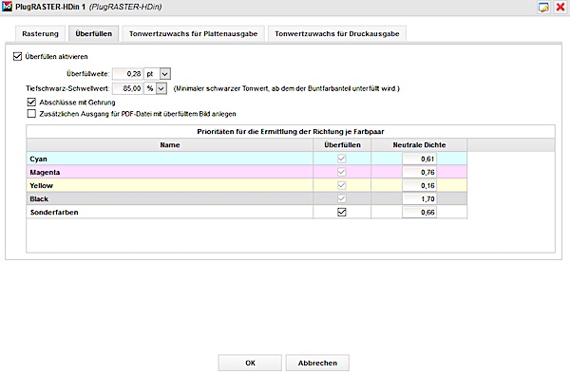The image size is (570, 375).
Task: Enable Zusätzlichen Ausgang für PDF-Datei checkbox
Action: click(x=31, y=114)
